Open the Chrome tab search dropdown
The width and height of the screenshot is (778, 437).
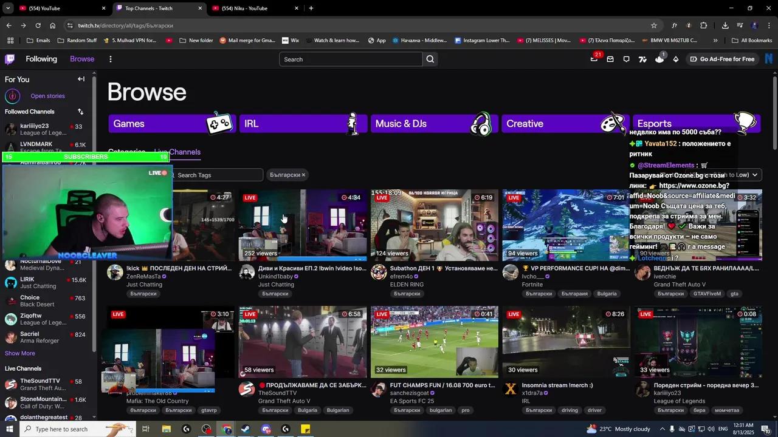(x=8, y=8)
